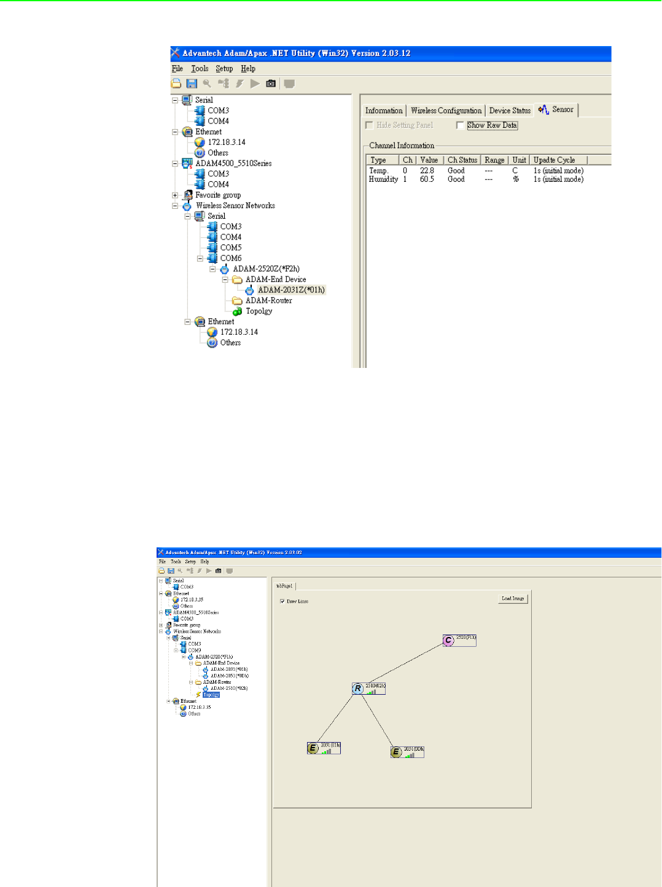Viewport: 662px width, 887px height.
Task: Click the device tree icon, upper toolbar
Action: tap(224, 84)
